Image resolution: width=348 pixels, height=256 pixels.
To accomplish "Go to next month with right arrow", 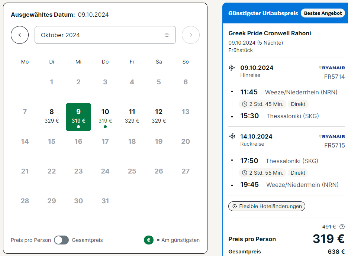I will coord(191,35).
